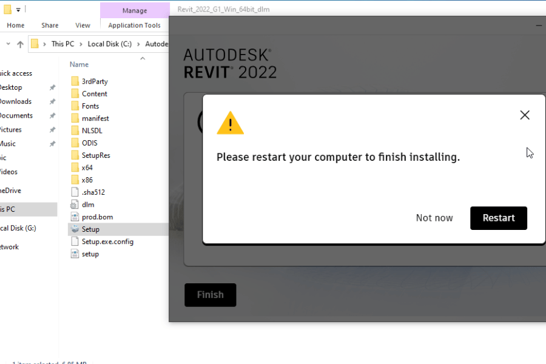
Task: Select the Content folder icon
Action: click(75, 93)
